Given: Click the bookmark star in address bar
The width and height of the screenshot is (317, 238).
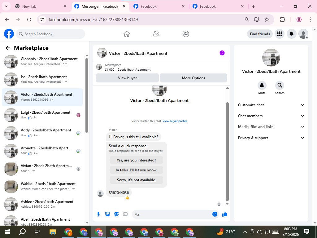Looking at the screenshot, I should coord(267,20).
